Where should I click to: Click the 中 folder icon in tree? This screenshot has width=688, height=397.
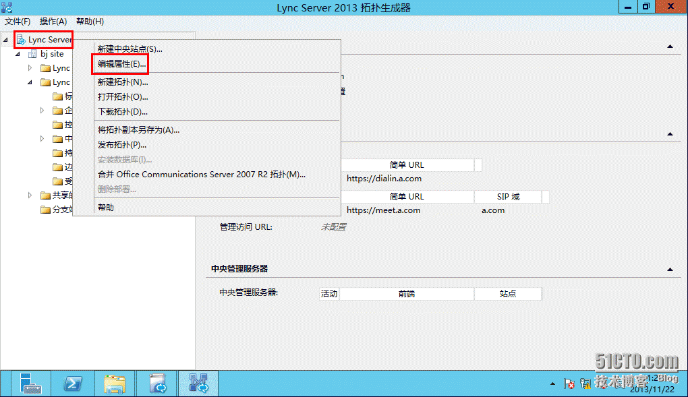[x=57, y=139]
